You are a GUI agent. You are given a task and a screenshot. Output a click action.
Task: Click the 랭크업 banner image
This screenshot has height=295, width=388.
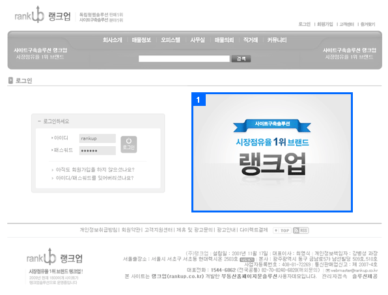[272, 153]
